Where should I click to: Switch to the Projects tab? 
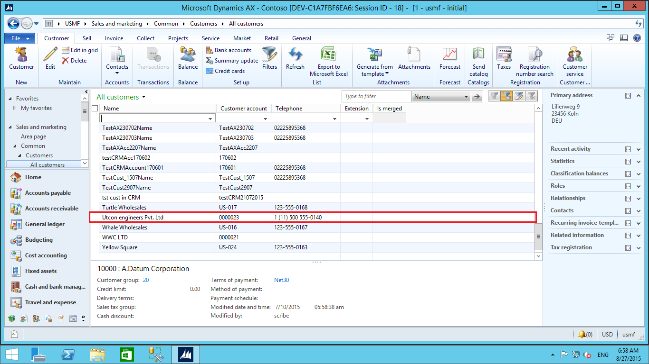point(178,38)
